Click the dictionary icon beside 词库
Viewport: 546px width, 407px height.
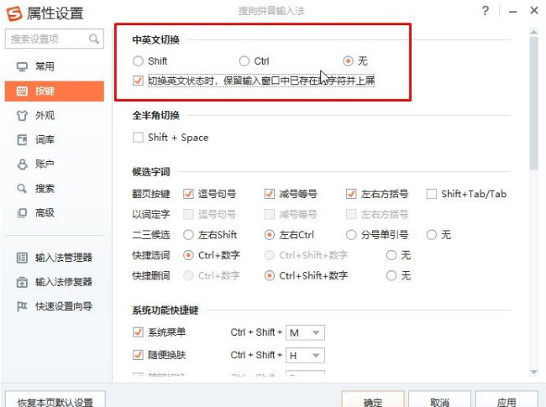22,140
